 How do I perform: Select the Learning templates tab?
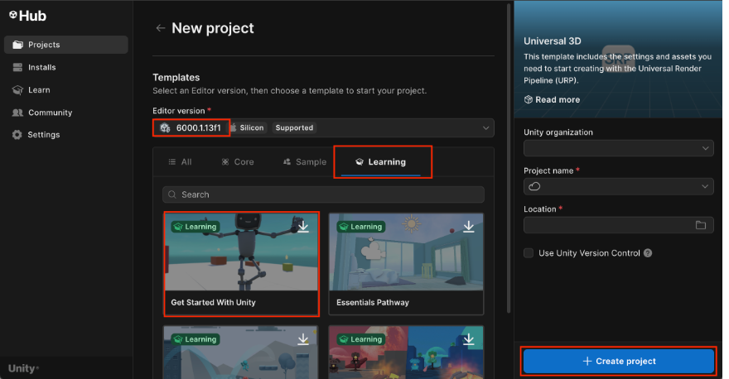point(381,162)
